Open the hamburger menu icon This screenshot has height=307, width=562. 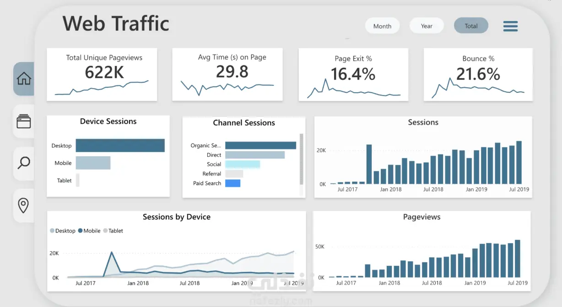[x=510, y=26]
